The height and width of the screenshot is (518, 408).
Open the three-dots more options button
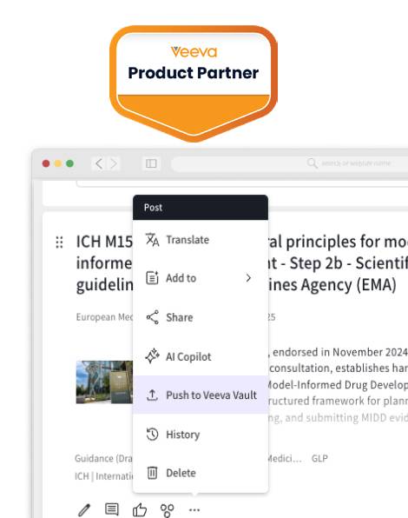pyautogui.click(x=194, y=509)
